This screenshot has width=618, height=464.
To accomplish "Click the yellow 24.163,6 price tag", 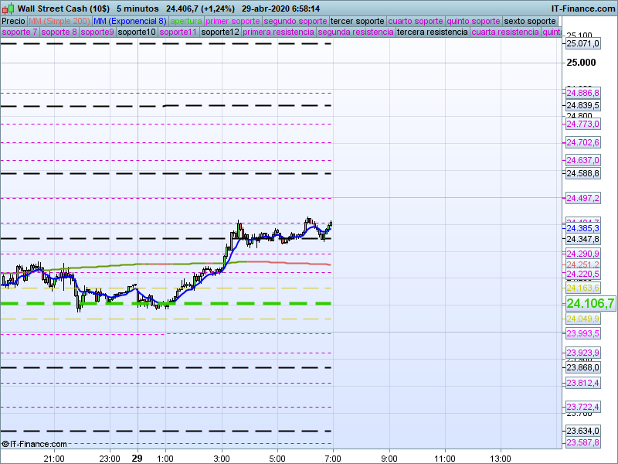I will pyautogui.click(x=583, y=288).
